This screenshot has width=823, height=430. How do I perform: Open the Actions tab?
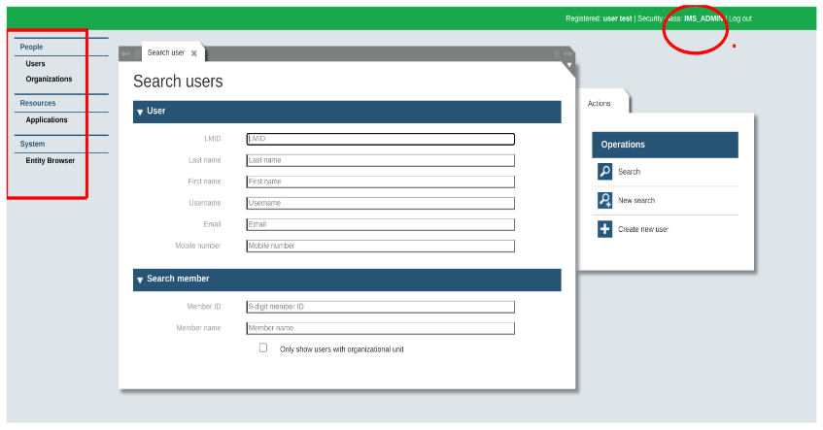(600, 103)
